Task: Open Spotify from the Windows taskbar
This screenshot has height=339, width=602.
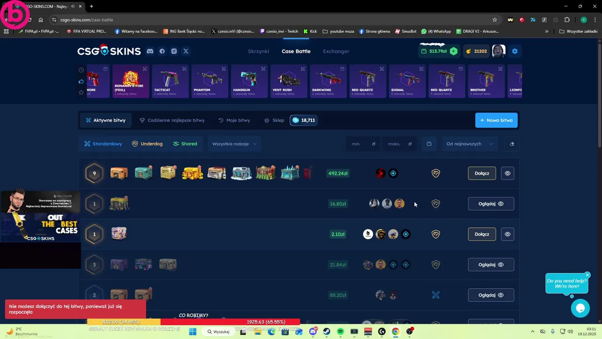Action: 341,331
